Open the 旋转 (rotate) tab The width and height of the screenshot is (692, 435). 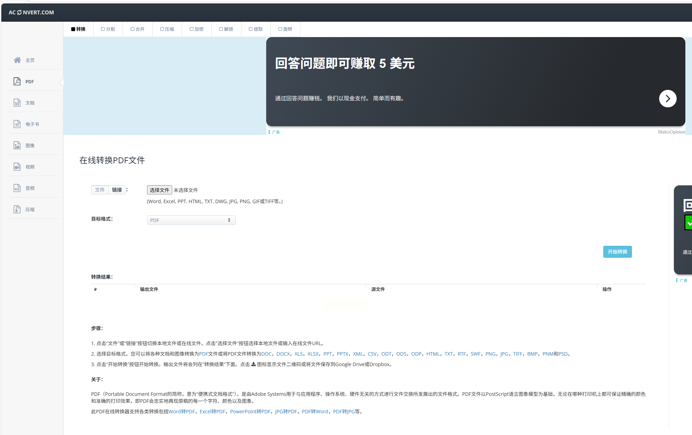click(x=285, y=29)
